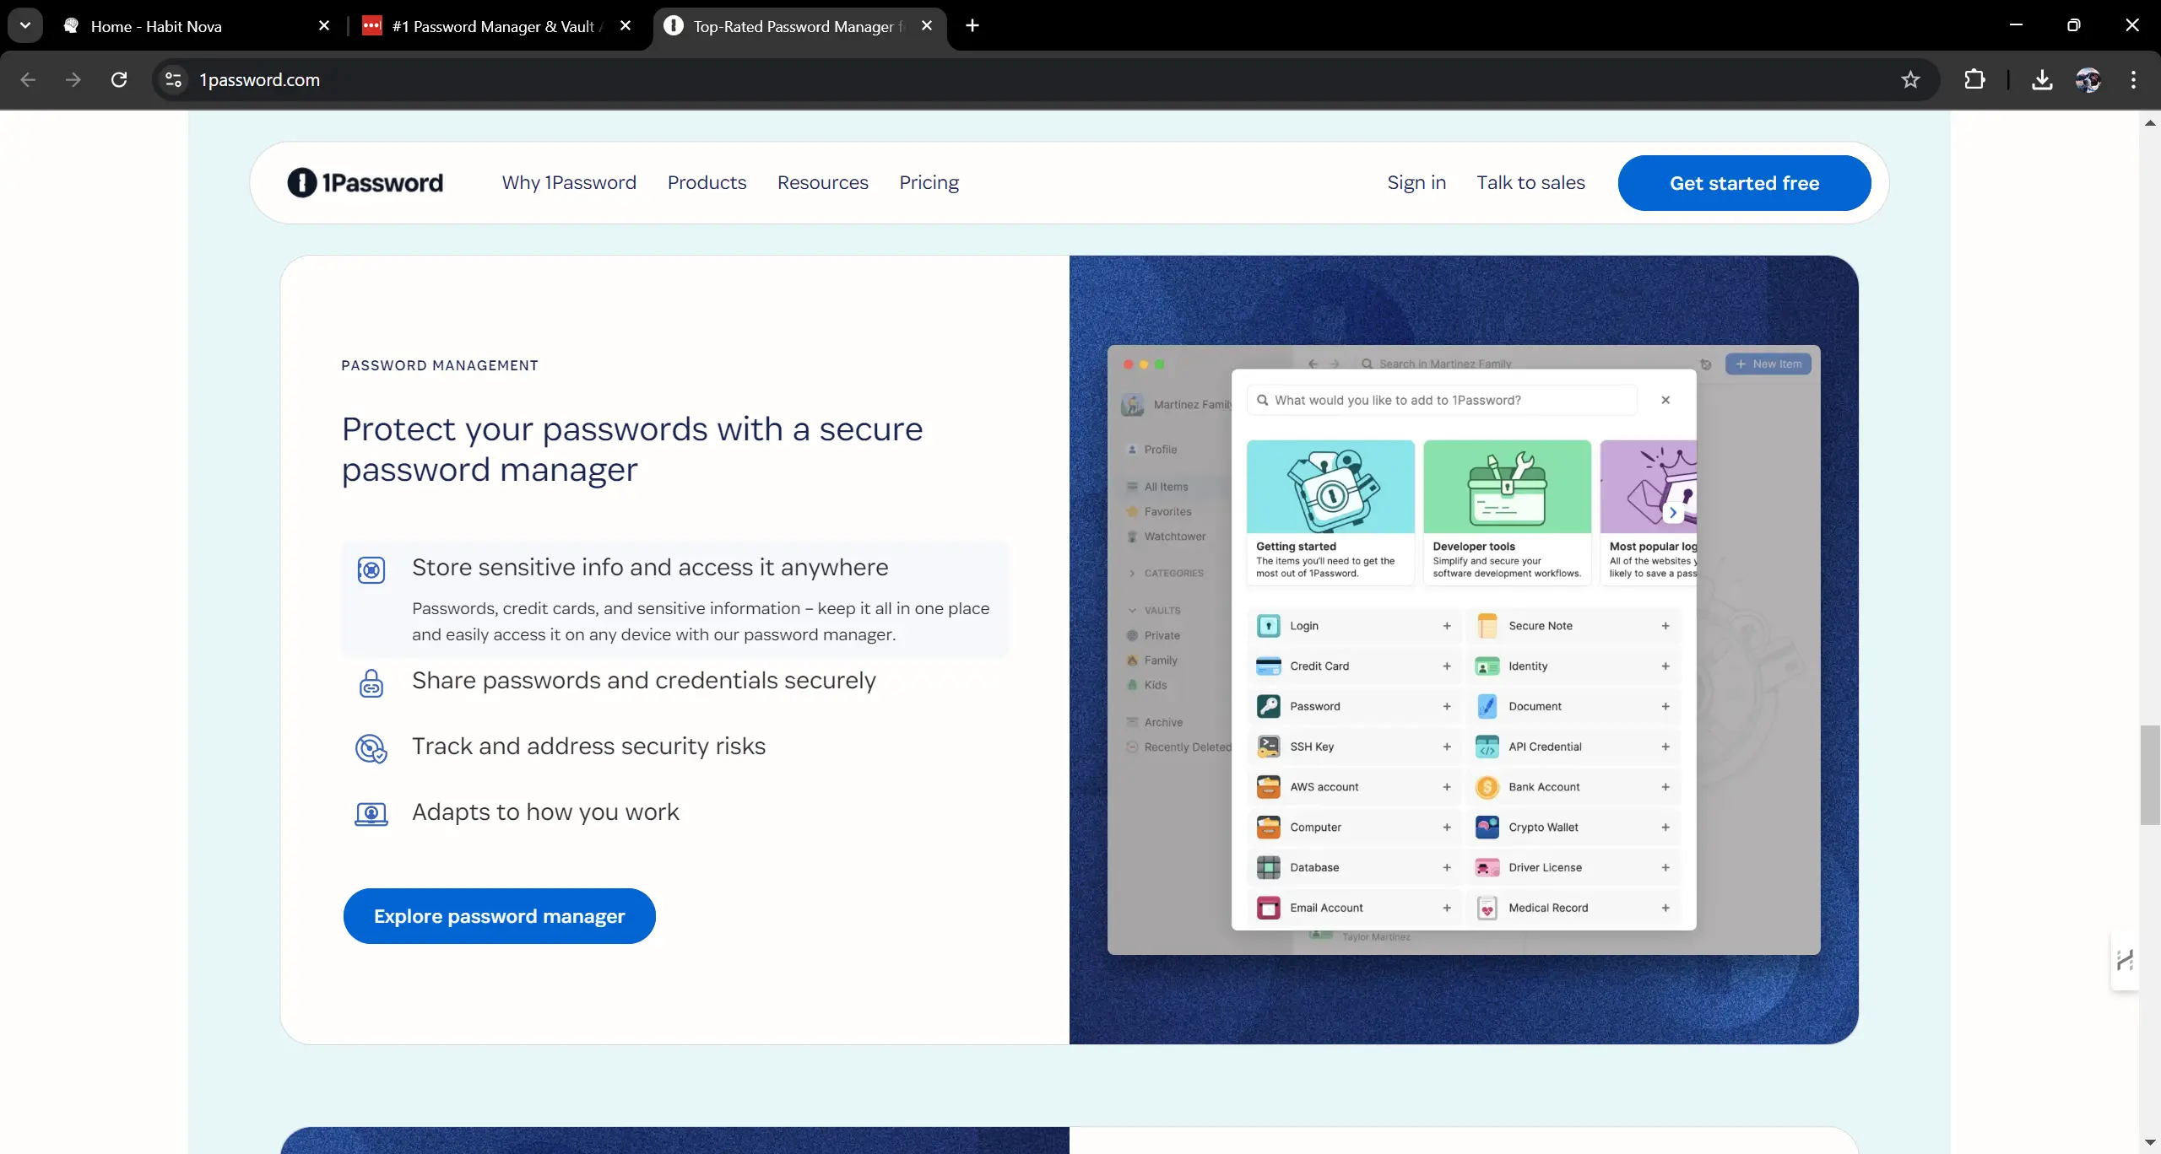Open the Chrome profile avatar
Viewport: 2161px width, 1154px height.
[2088, 80]
